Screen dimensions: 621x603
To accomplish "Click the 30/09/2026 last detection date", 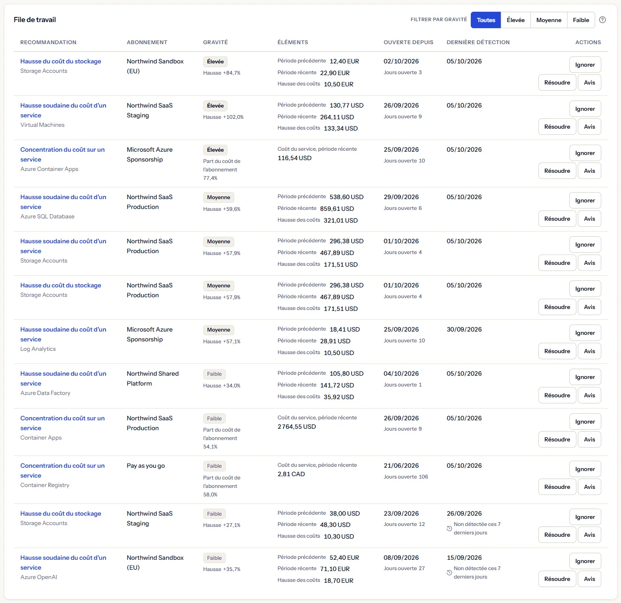I will click(464, 330).
